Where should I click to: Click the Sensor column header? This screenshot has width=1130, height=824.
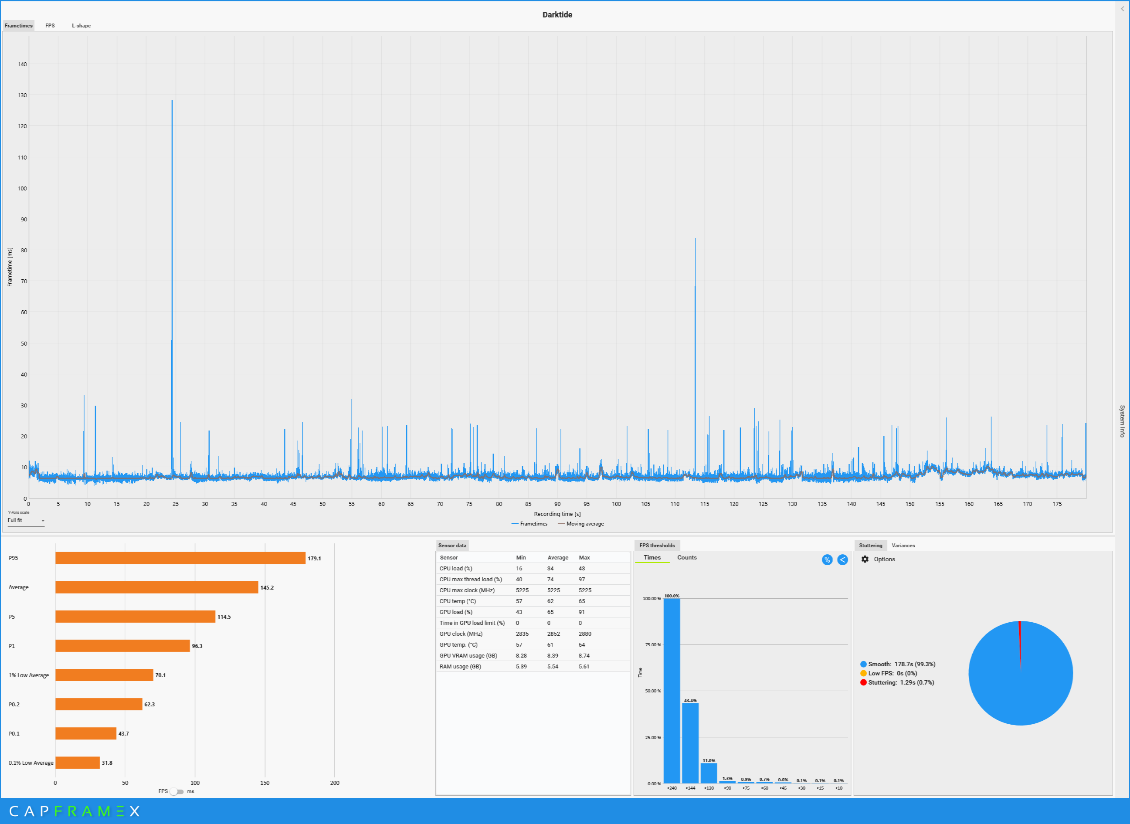pos(449,558)
